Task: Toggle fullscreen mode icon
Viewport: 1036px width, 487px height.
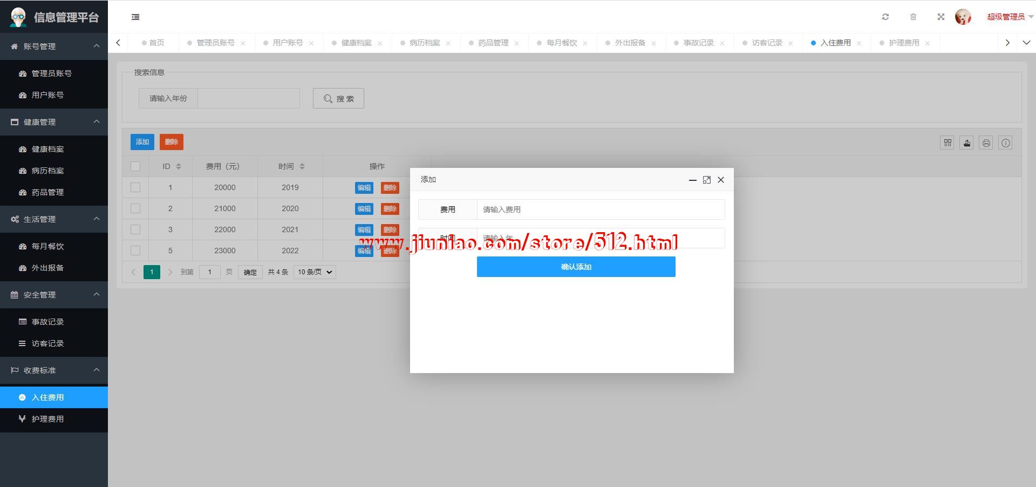Action: tap(941, 17)
